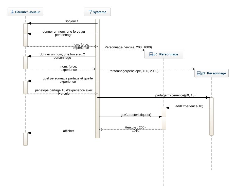Select the Personnage(hercule, 200, 1000) message label
236x194 pixels.
[128, 47]
